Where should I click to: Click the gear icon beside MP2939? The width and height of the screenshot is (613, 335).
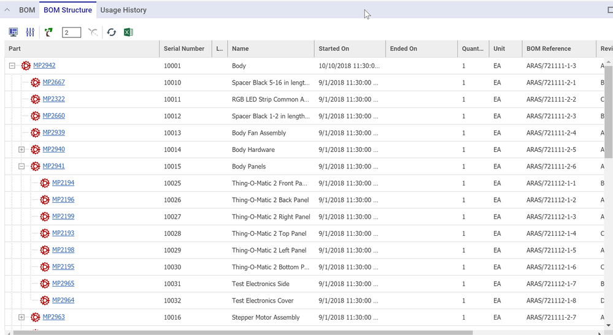tap(35, 133)
